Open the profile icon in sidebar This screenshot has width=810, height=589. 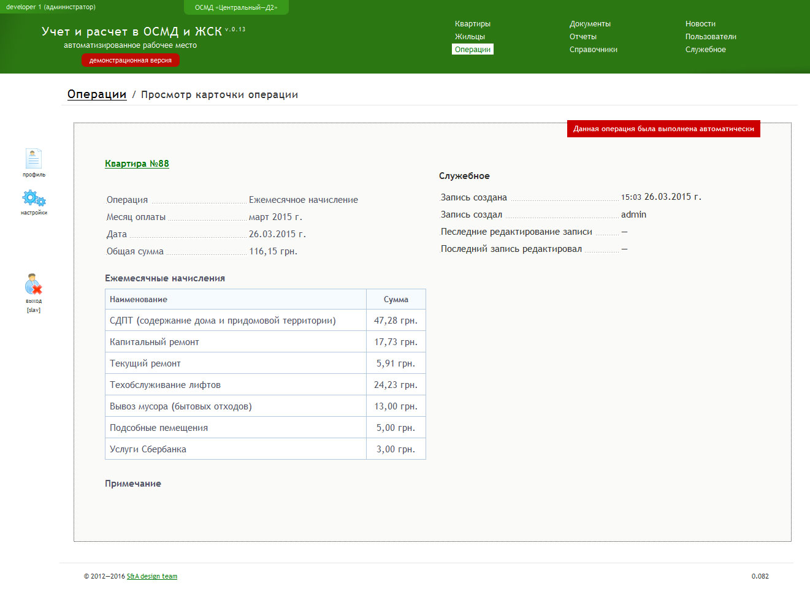point(34,159)
